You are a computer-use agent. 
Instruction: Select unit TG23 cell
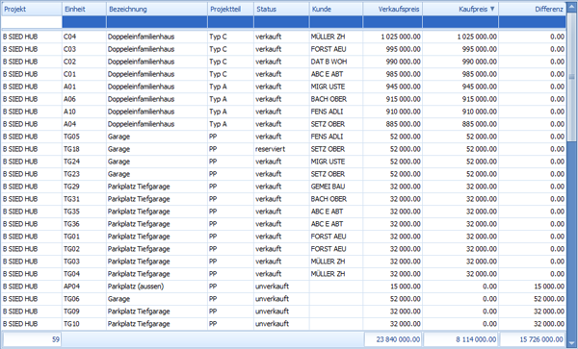[x=84, y=174]
